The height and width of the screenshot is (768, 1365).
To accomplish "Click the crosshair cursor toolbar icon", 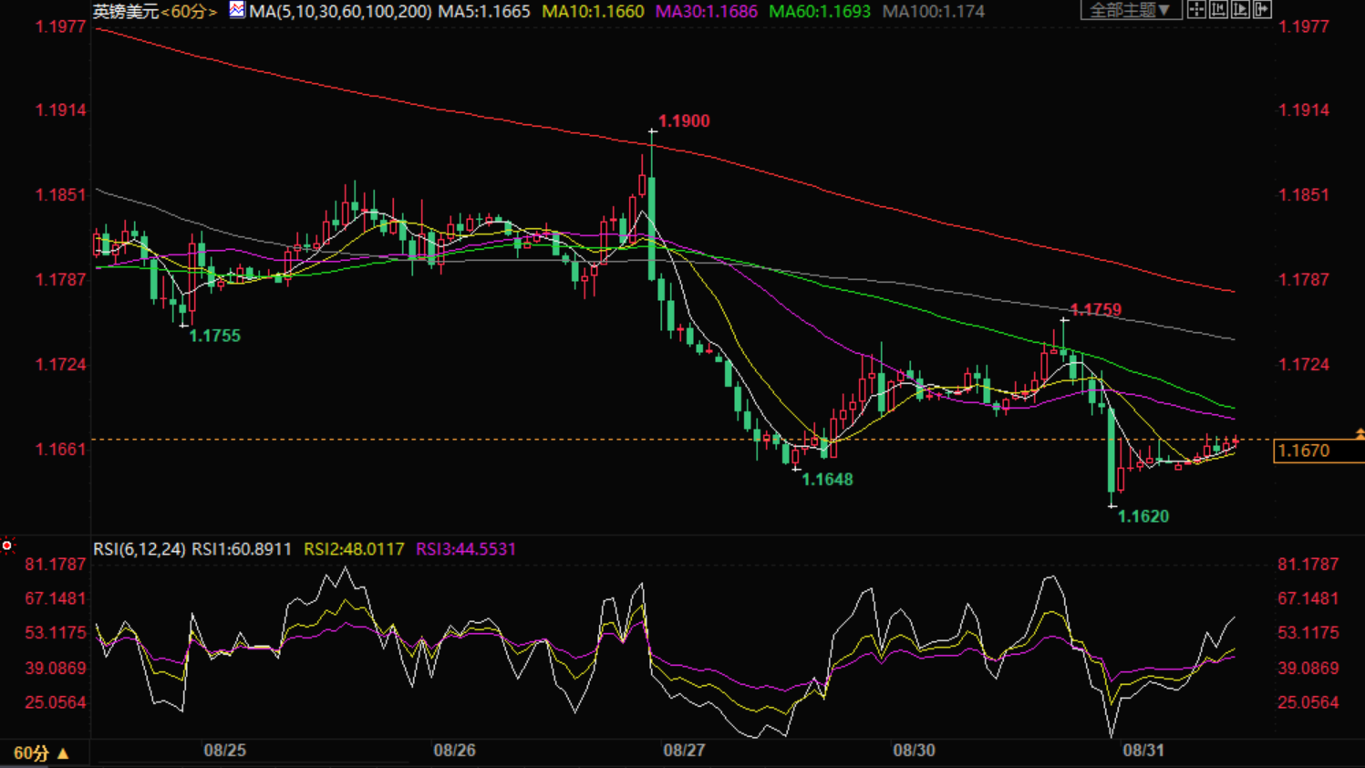I will 1196,10.
